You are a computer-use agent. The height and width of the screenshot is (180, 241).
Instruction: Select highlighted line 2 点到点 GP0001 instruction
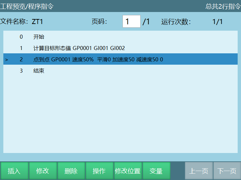pyautogui.click(x=98, y=59)
